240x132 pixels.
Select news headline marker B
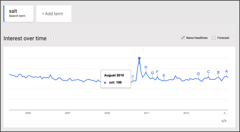218,72
